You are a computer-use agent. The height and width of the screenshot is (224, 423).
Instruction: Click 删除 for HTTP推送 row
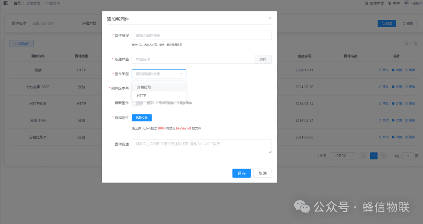click(410, 104)
